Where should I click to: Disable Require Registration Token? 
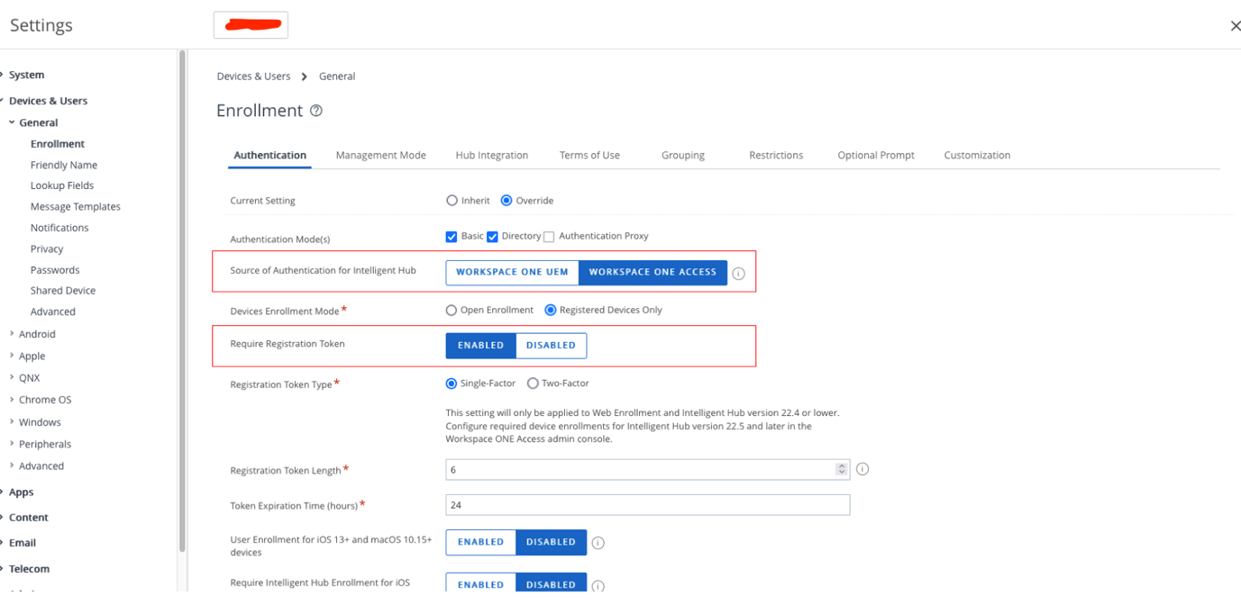[551, 346]
